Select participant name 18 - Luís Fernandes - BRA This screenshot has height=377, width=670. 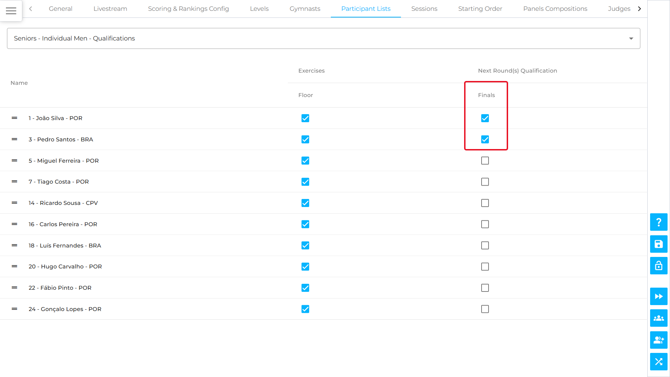click(65, 245)
